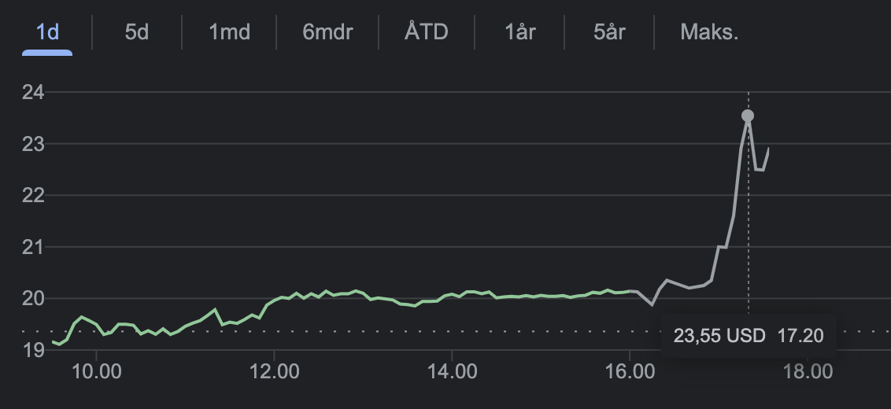The width and height of the screenshot is (891, 409).
Task: Click the 10.00 time axis label
Action: tap(95, 372)
